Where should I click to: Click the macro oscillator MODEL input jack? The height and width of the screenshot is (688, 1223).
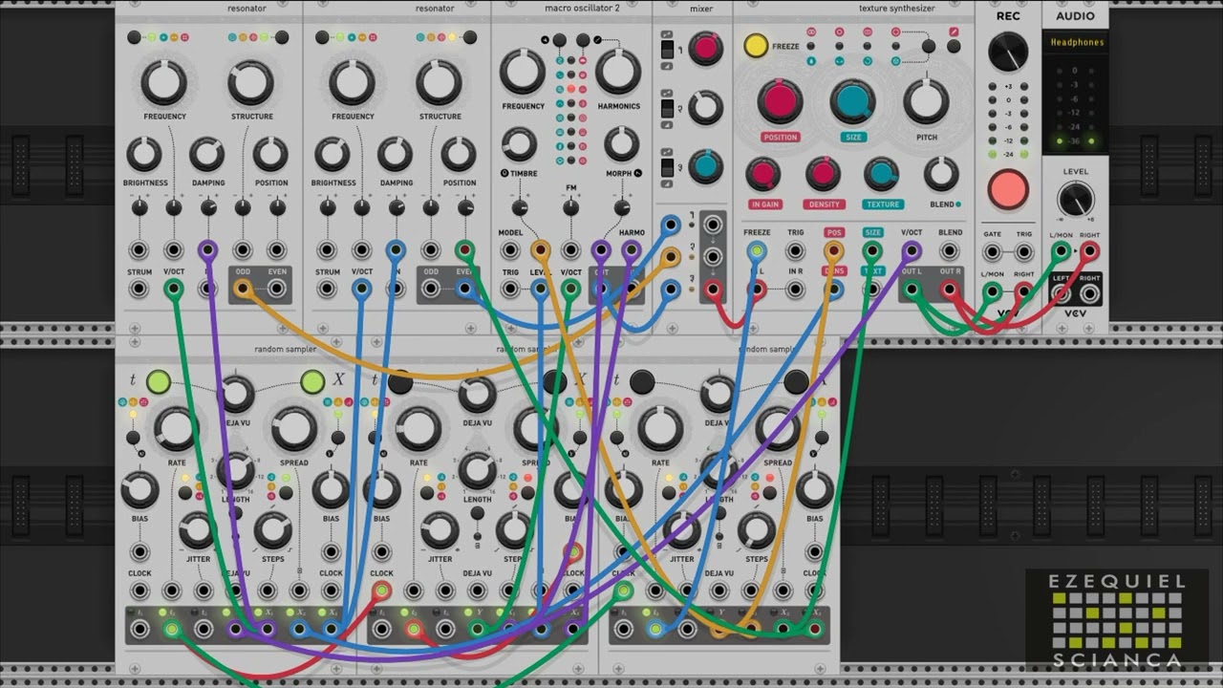511,250
